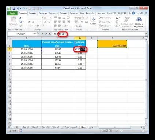Switch to the View (Вид) ribbon tab

coord(82,13)
